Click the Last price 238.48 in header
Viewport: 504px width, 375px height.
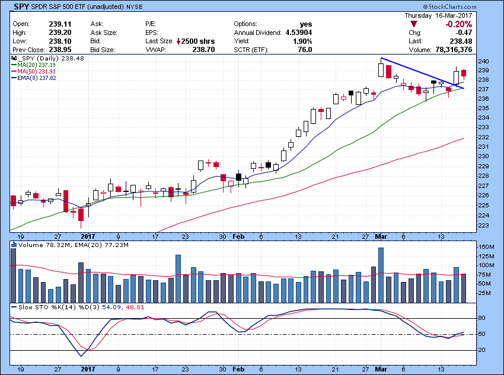(460, 41)
